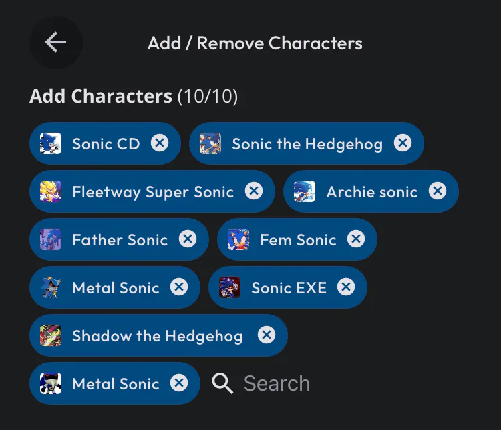The image size is (501, 430).
Task: Click the Archie sonic avatar image
Action: pyautogui.click(x=305, y=191)
